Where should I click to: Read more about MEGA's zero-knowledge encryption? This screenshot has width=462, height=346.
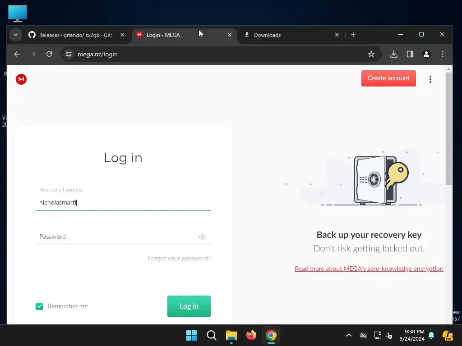[369, 269]
